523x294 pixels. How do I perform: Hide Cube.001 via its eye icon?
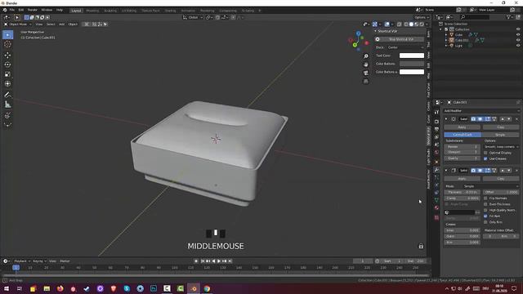(x=518, y=40)
